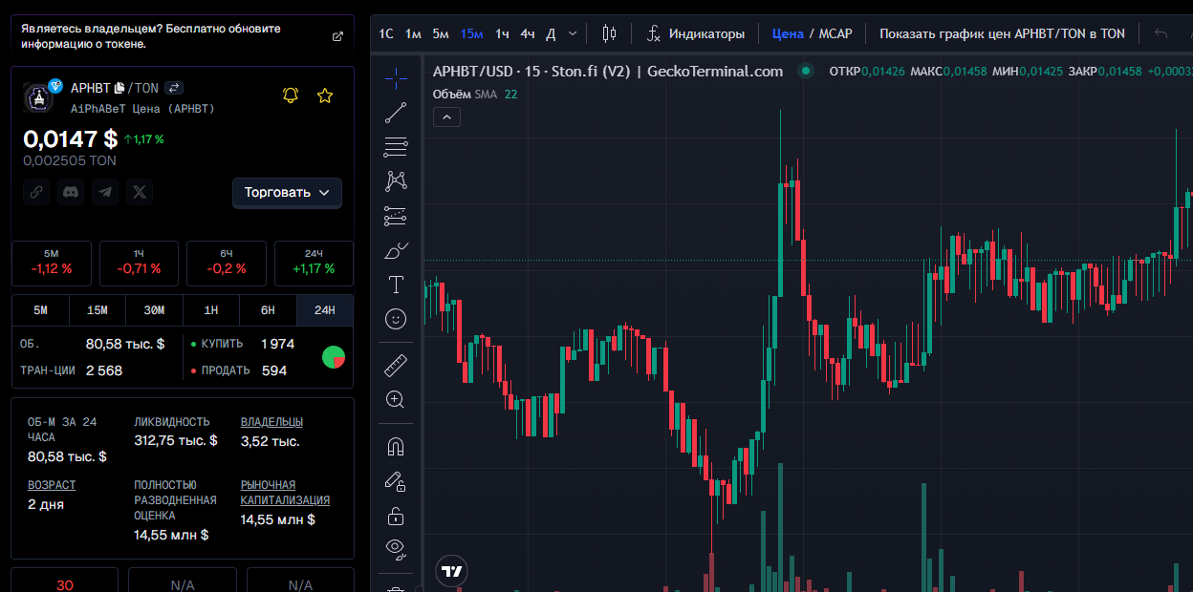Open the external link icon for owner info
This screenshot has height=592, width=1193.
pos(336,36)
